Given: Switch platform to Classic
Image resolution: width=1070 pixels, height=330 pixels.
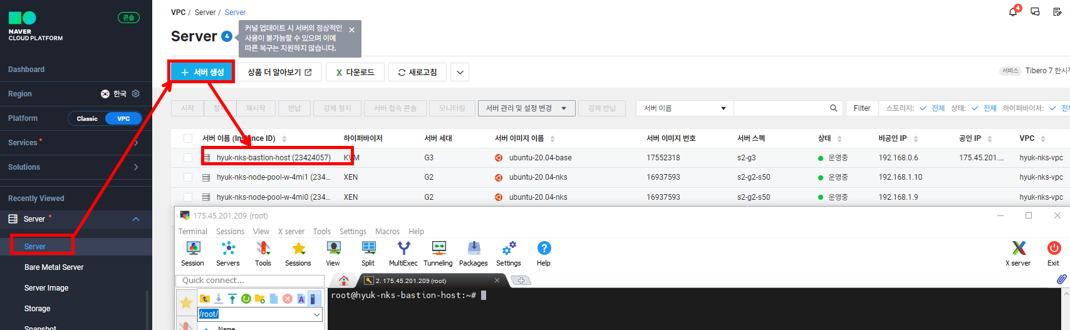Looking at the screenshot, I should 87,118.
